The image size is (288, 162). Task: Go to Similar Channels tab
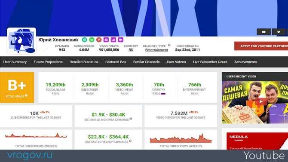147,62
